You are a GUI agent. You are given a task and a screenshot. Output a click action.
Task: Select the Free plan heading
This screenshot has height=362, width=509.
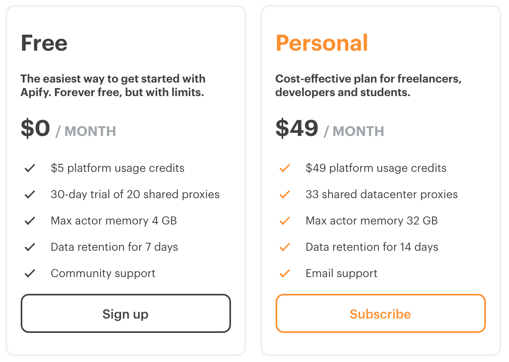click(x=44, y=43)
